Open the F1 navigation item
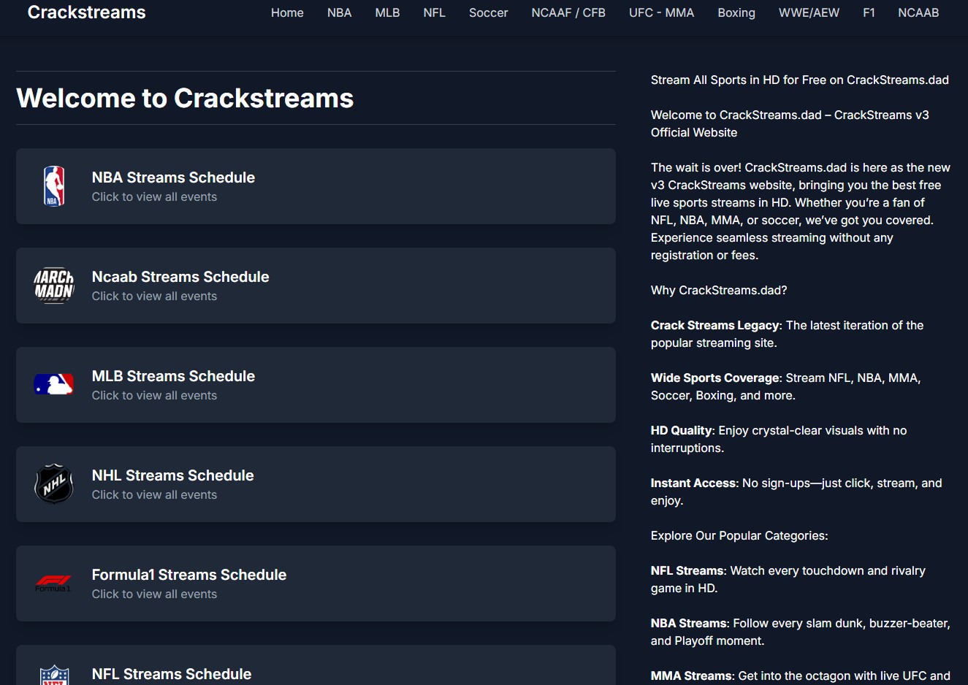This screenshot has height=685, width=968. [869, 12]
